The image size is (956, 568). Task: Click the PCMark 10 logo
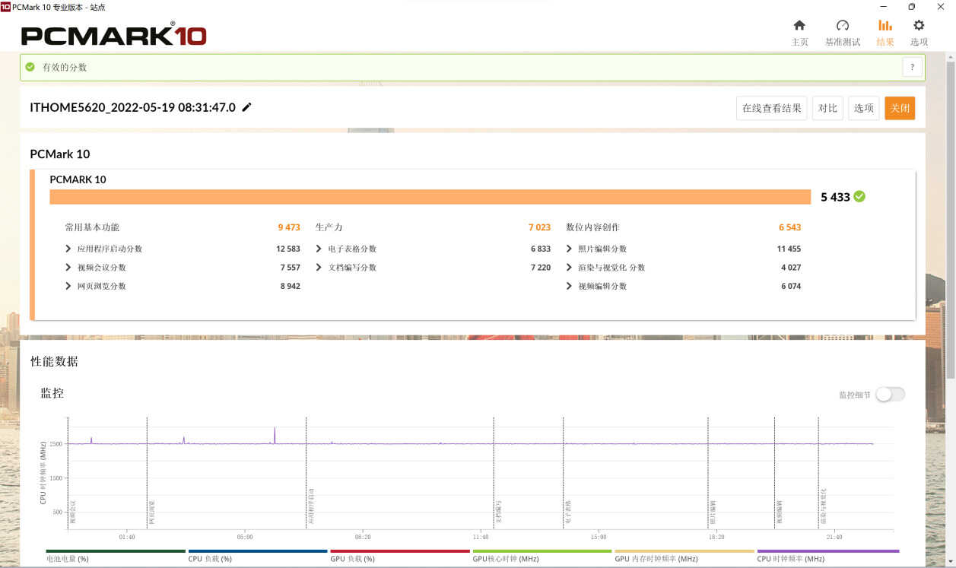[x=114, y=34]
